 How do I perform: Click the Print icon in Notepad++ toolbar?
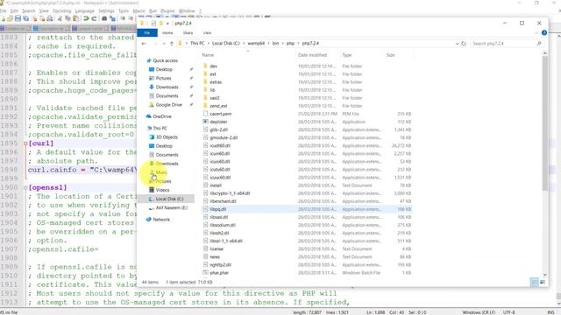(50, 18)
